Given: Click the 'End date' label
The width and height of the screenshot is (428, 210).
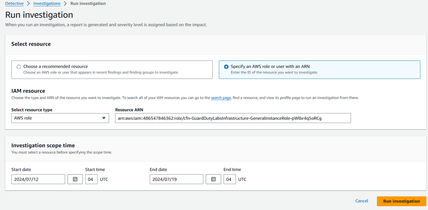Looking at the screenshot, I should point(158,169).
